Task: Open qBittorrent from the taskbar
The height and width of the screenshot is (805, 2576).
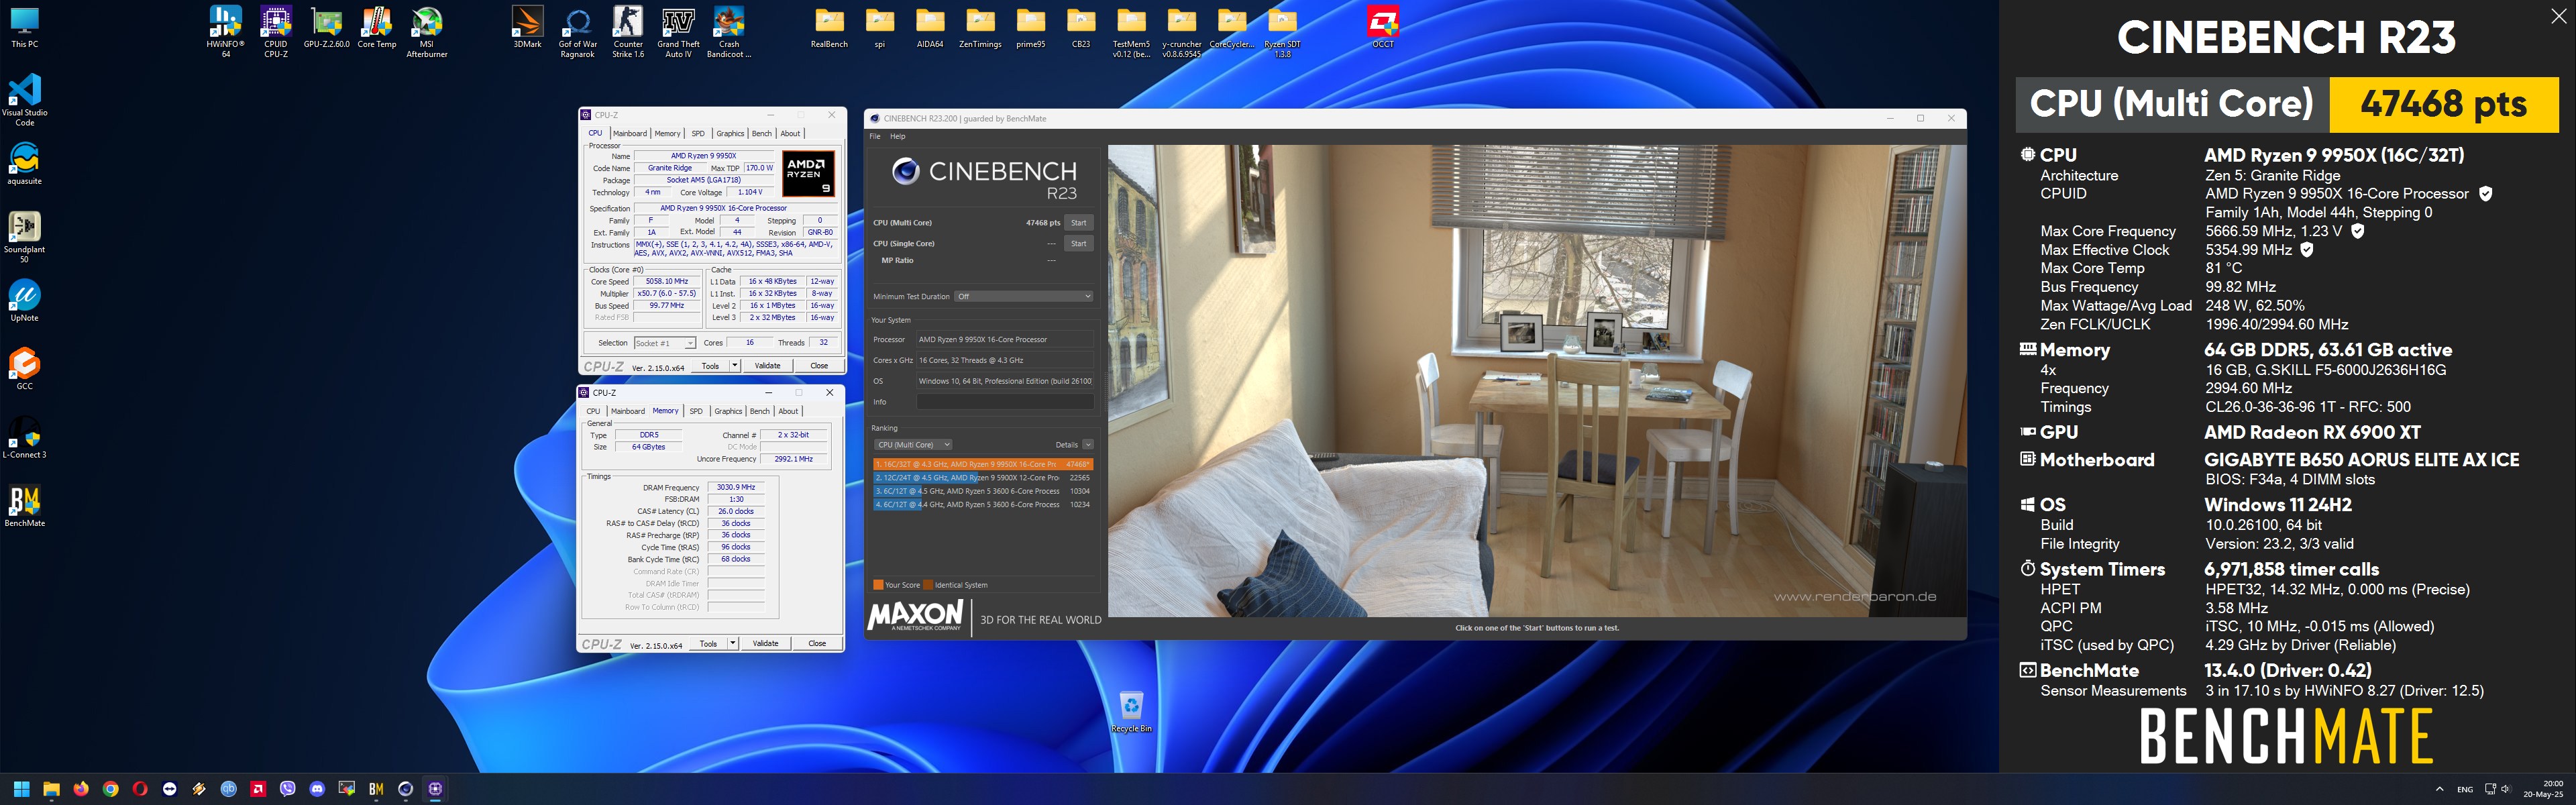Action: click(x=229, y=789)
